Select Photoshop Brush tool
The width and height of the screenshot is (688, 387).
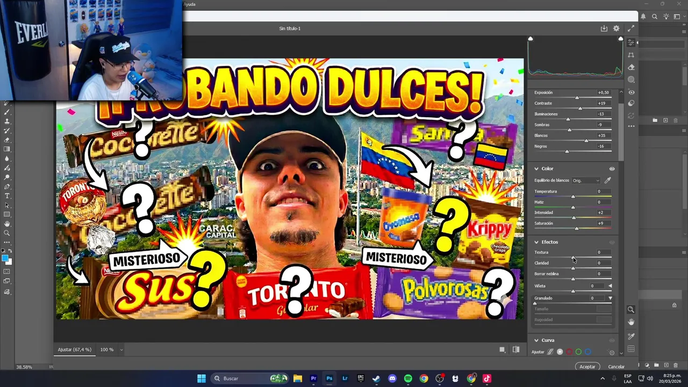[7, 112]
